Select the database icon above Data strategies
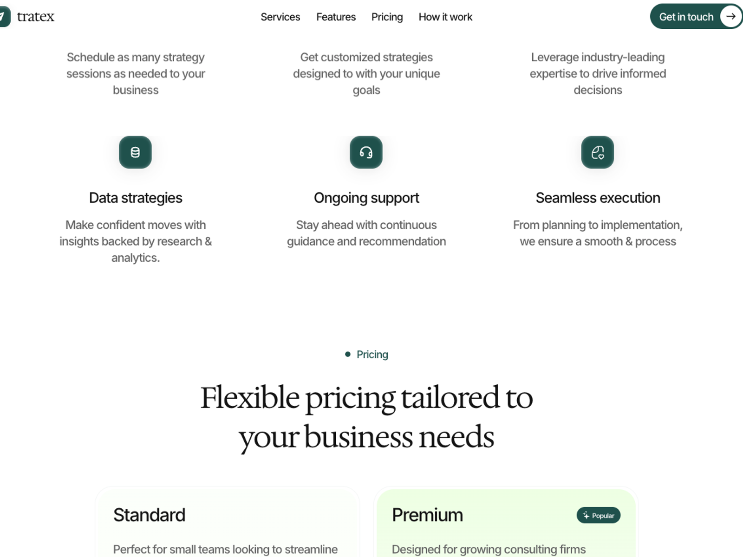Viewport: 743px width, 557px height. tap(135, 152)
